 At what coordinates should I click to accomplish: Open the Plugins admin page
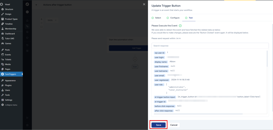8,85
